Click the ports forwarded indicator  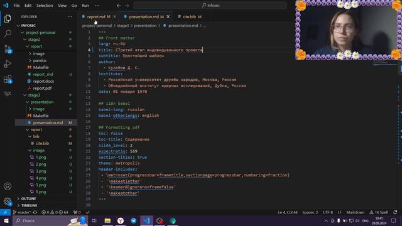[77, 212]
